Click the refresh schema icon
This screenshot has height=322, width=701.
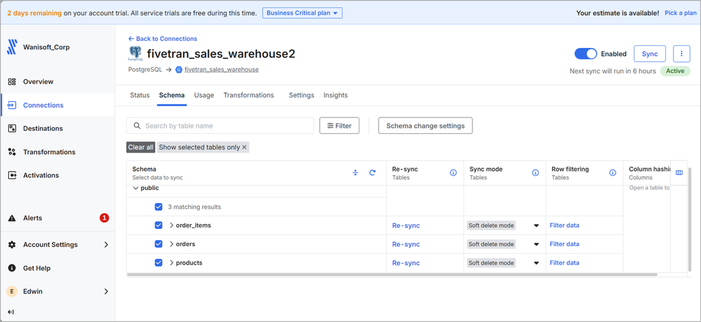(x=372, y=173)
